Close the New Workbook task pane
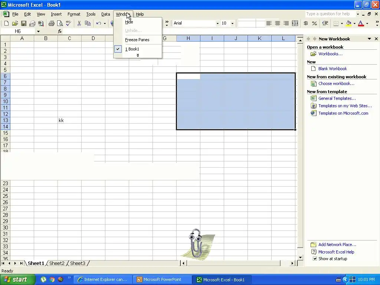 (x=376, y=39)
